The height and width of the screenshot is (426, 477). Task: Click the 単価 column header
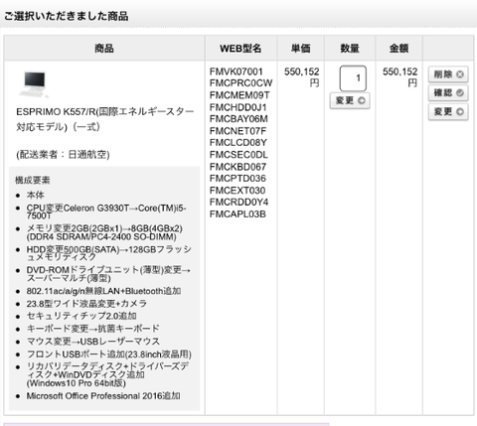300,49
